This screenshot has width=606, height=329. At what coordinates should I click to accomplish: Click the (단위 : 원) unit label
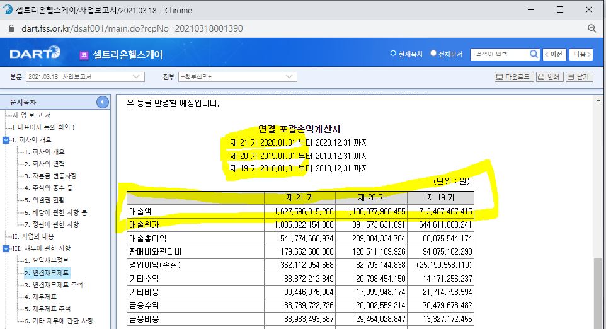[452, 181]
